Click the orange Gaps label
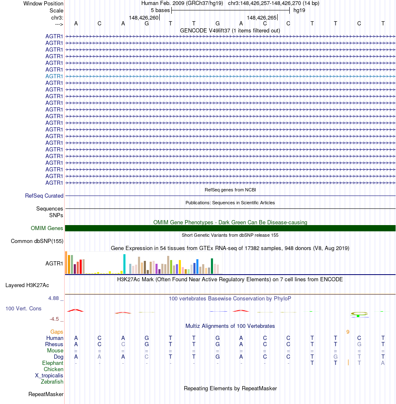 (x=57, y=332)
